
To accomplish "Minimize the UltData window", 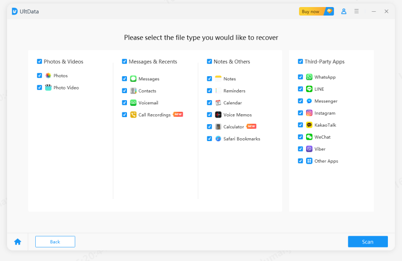I will pos(374,11).
